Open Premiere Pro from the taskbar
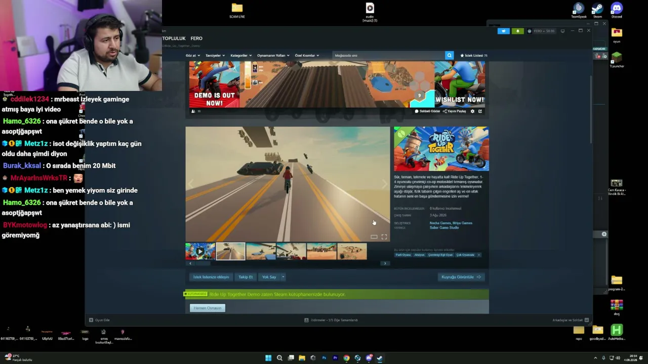 335,358
